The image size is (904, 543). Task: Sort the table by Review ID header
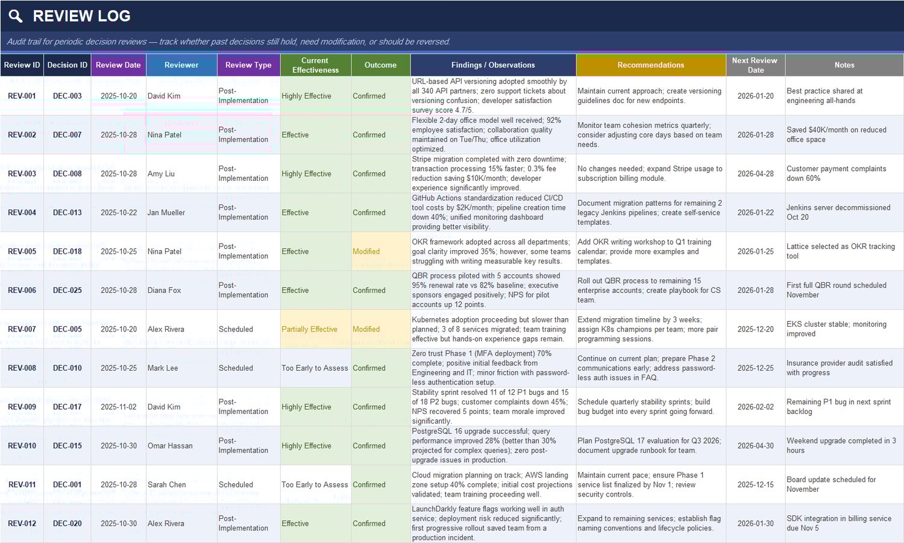22,64
